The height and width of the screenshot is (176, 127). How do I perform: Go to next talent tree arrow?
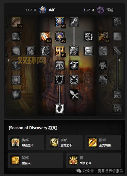tap(119, 60)
